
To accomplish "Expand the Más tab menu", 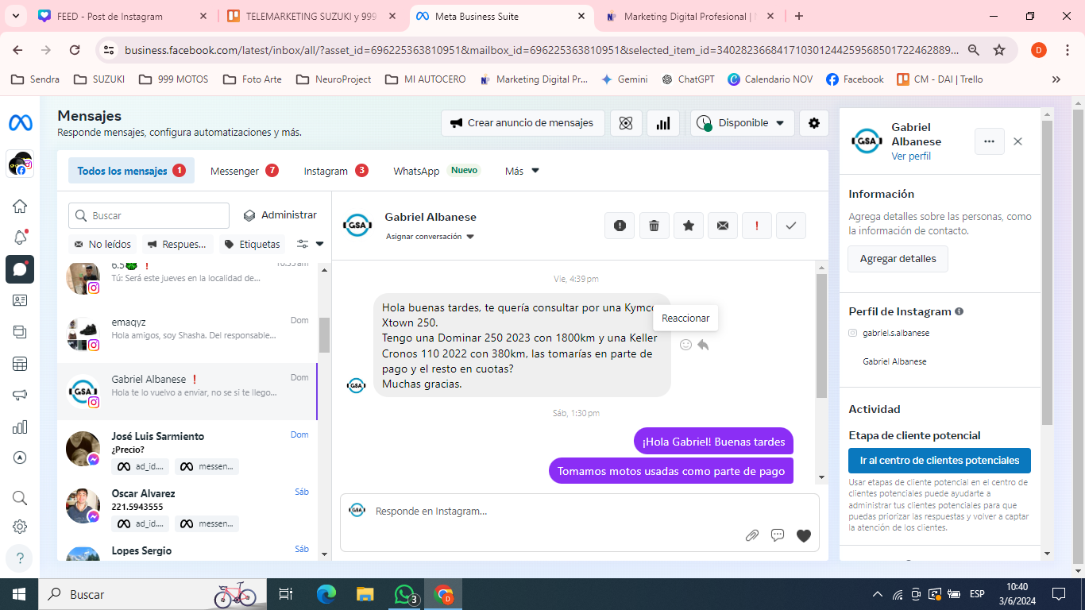I will (522, 171).
